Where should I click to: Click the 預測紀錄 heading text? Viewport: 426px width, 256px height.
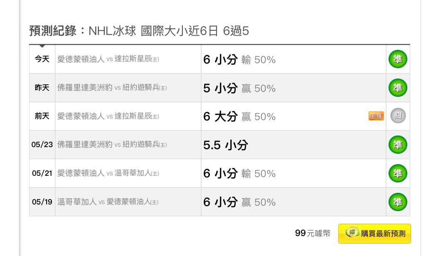53,31
